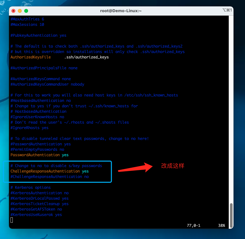This screenshot has width=245, height=239.
Task: Click the #HostbasedAuthentication no line
Action: pyautogui.click(x=41, y=100)
